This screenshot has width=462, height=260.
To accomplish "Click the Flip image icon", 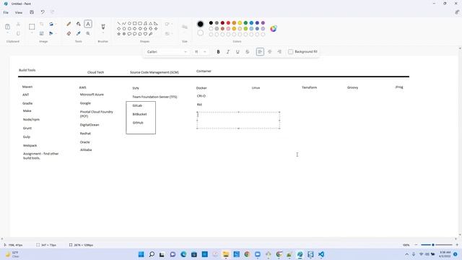I will coord(51,34).
